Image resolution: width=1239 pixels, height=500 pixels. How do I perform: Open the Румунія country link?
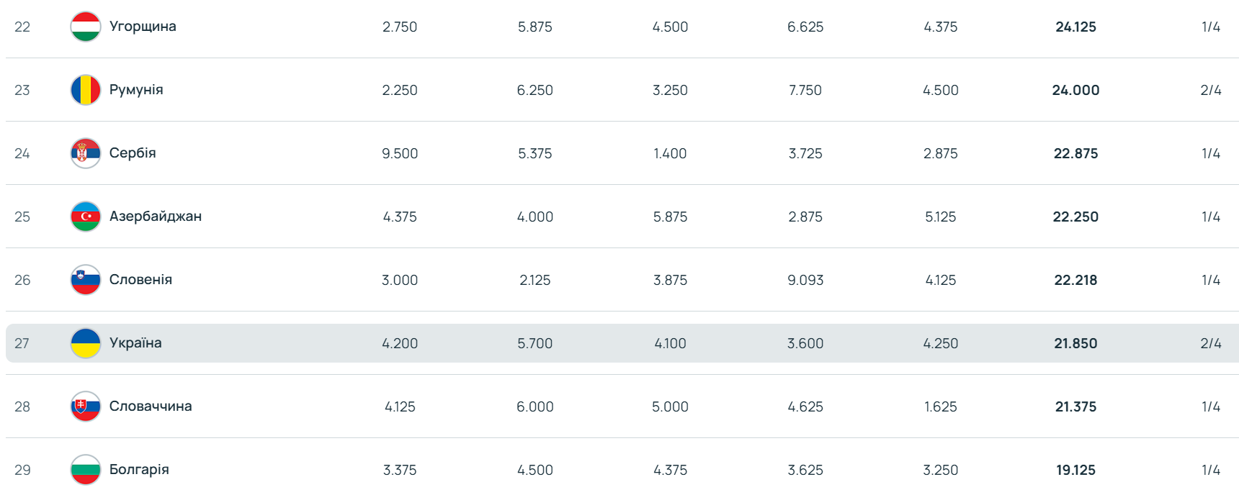tap(136, 90)
